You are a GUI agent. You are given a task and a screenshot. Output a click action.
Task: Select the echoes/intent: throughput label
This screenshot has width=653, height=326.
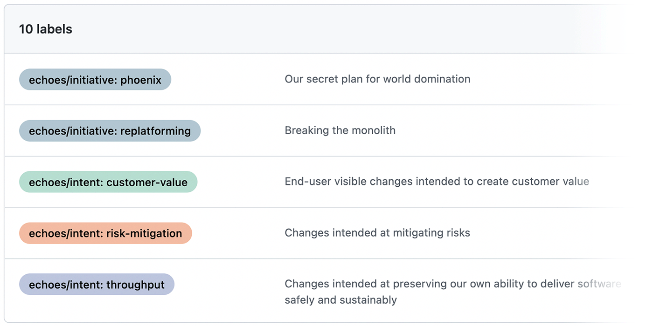(x=97, y=285)
